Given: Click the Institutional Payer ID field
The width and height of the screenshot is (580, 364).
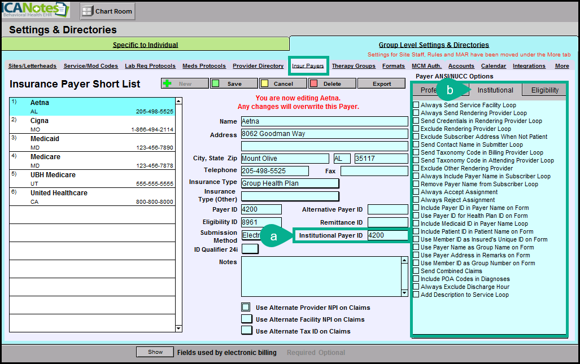Looking at the screenshot, I should 387,235.
